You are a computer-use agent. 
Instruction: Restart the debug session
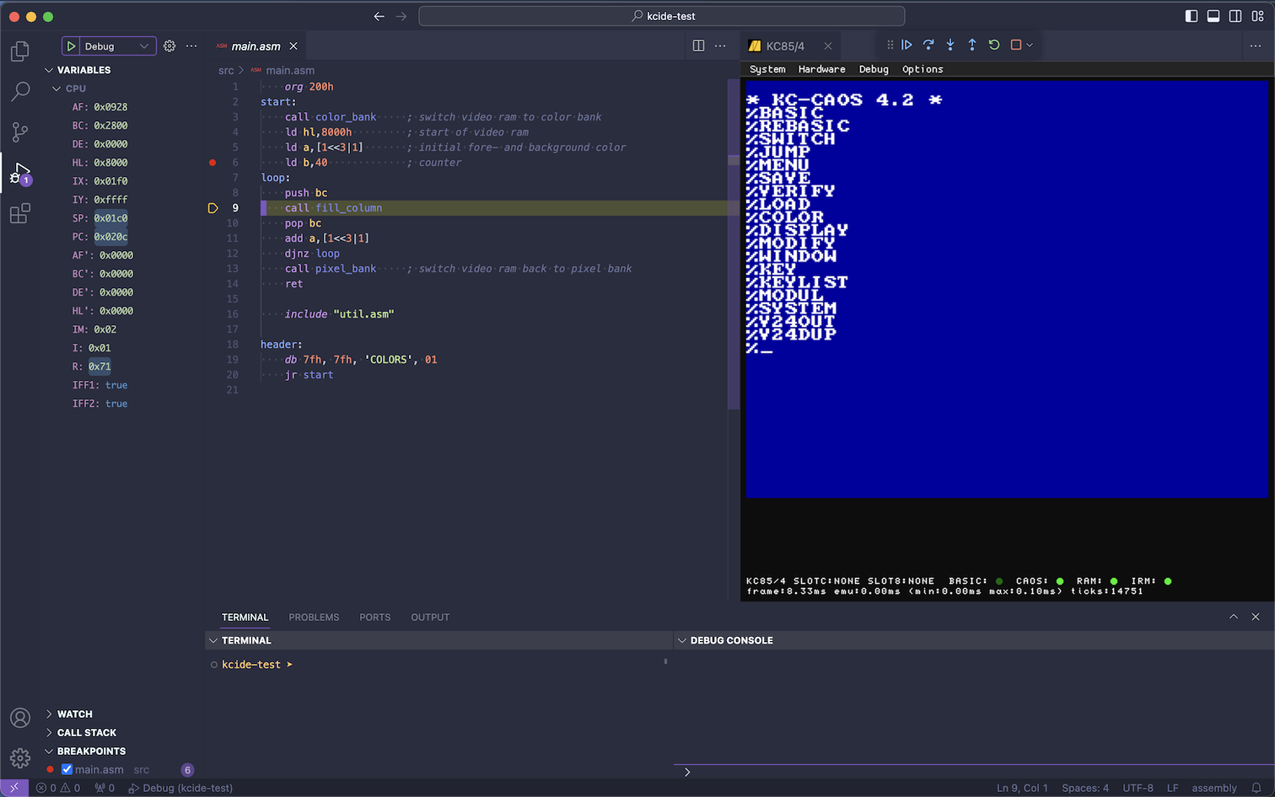pyautogui.click(x=993, y=45)
